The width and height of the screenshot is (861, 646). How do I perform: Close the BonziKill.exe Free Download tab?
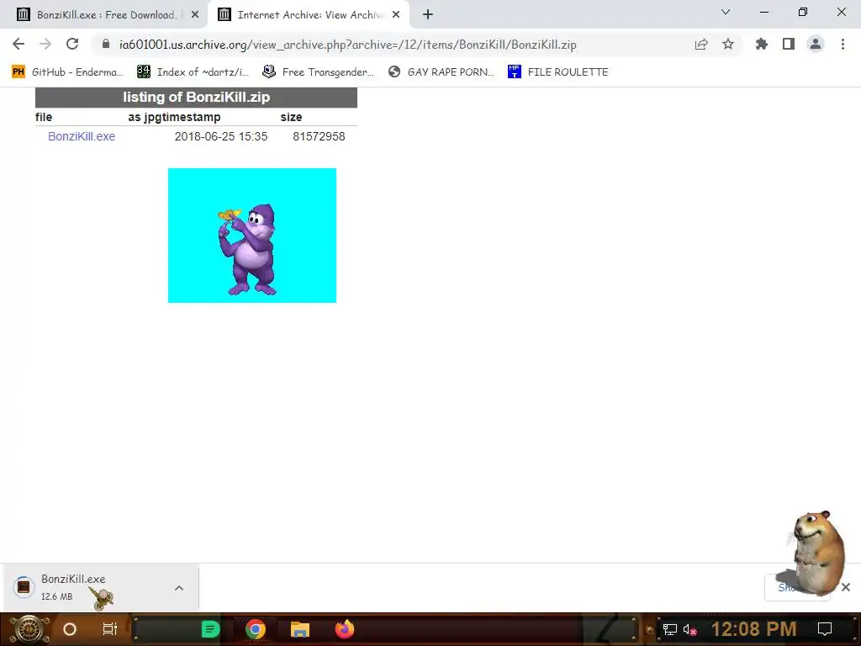tap(195, 15)
